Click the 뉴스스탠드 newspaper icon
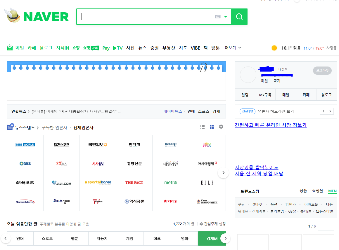 [10, 127]
